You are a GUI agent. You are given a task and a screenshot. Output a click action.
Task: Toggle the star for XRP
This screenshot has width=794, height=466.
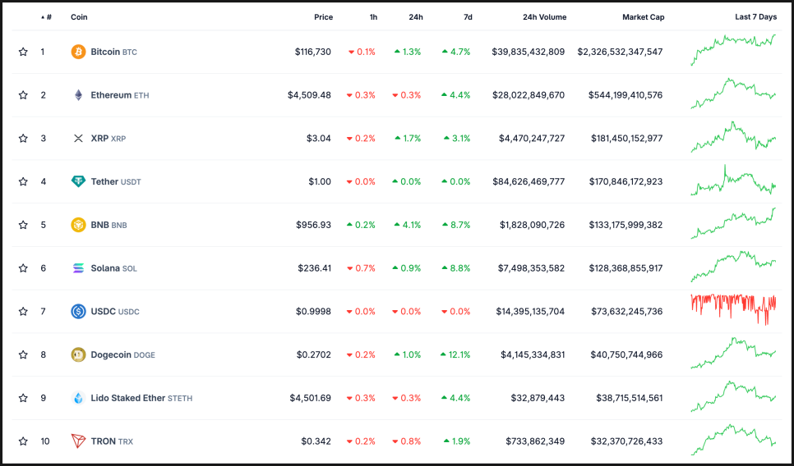[23, 138]
